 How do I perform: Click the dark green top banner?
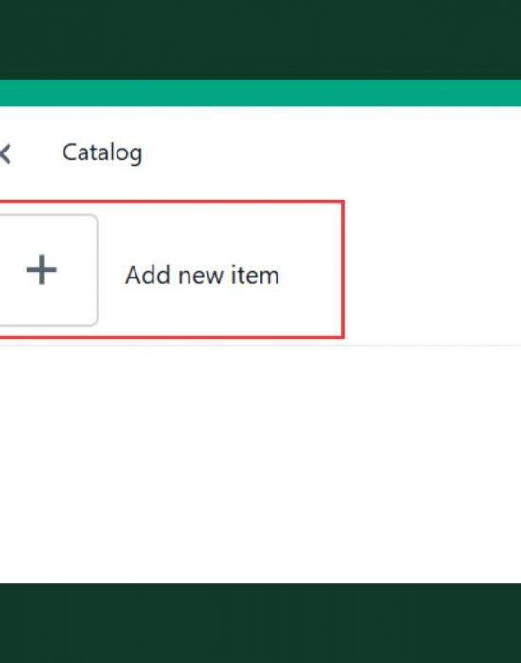click(260, 40)
